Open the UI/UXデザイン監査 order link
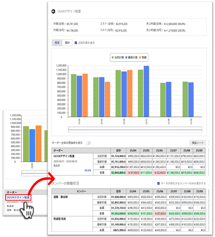This screenshot has height=237, width=215. click(18, 197)
